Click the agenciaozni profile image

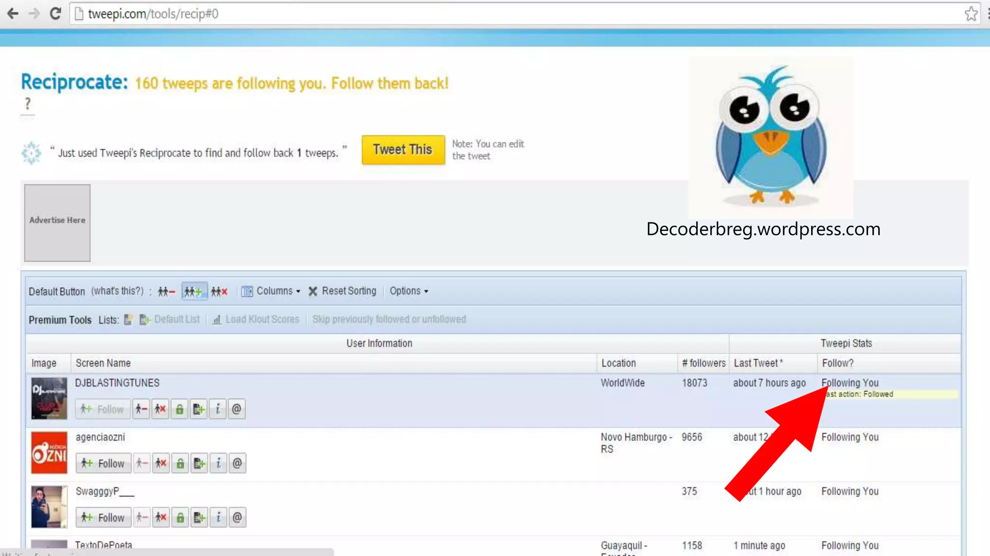pos(49,453)
